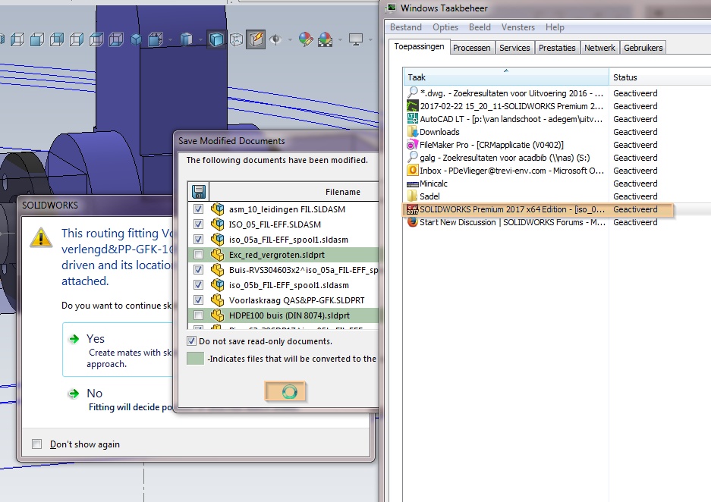Toggle the highlighted Shaded With Edges icon
The width and height of the screenshot is (711, 502).
point(216,39)
